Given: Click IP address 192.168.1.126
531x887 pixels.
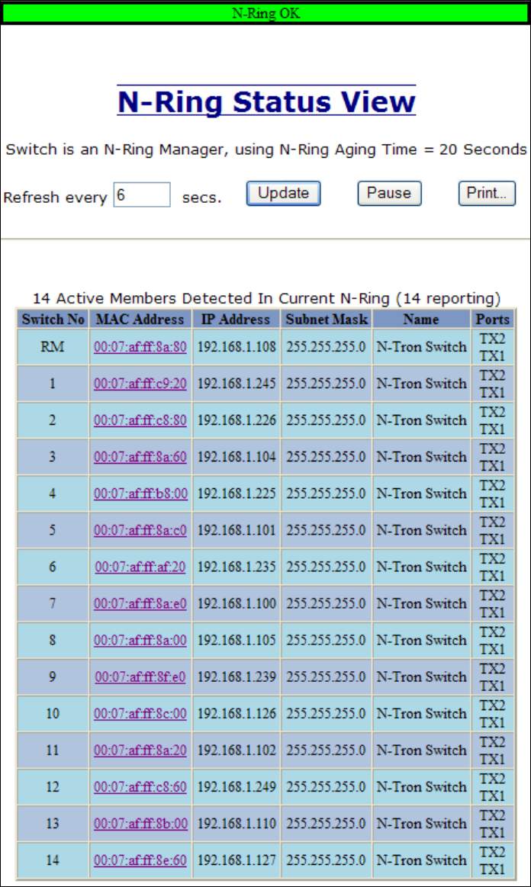Looking at the screenshot, I should pyautogui.click(x=237, y=713).
